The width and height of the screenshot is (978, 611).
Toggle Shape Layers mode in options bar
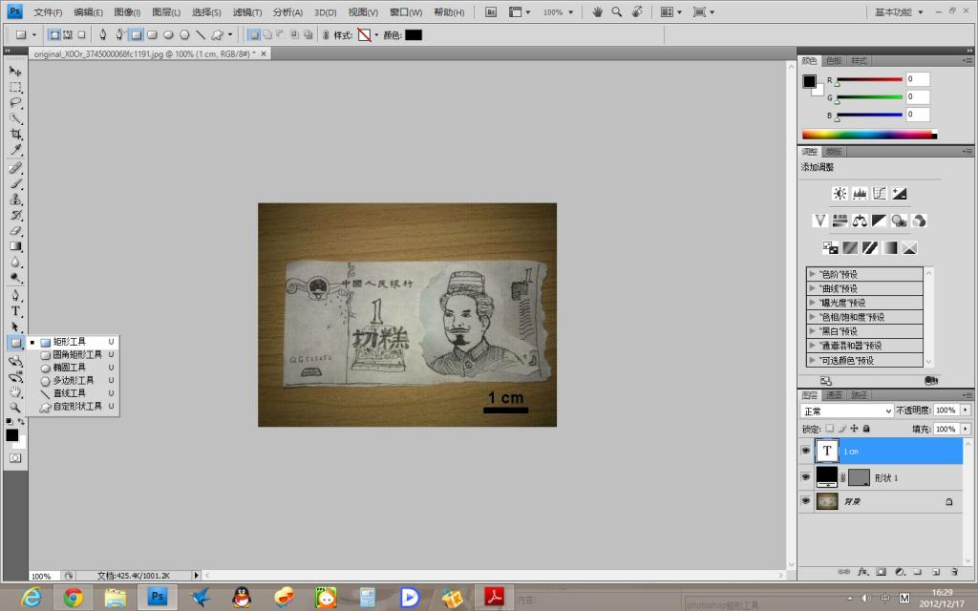tap(54, 35)
